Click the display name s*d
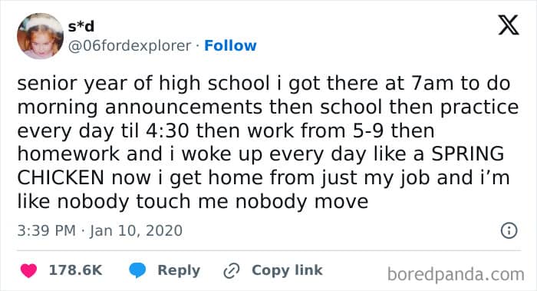Screen dimensions: 537x291 (81, 26)
